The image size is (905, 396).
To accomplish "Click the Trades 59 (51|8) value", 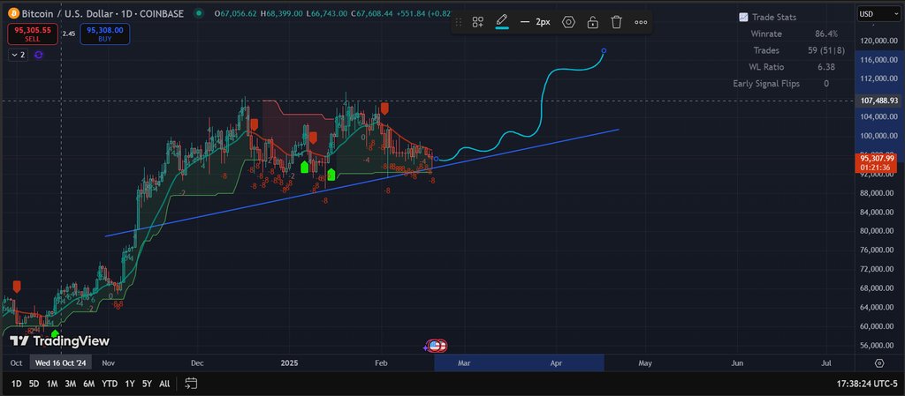I will pos(826,50).
